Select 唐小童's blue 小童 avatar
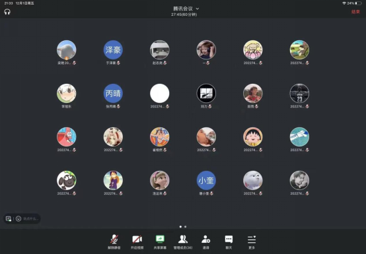The image size is (366, 254). [x=206, y=180]
